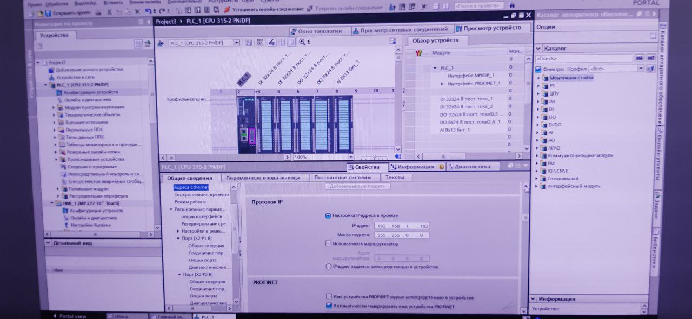
Task: Enable Использовать маршрутизатор checkbox
Action: [x=328, y=243]
